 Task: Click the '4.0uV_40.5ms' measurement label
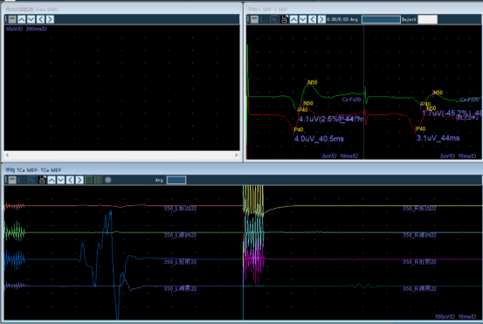pos(319,139)
